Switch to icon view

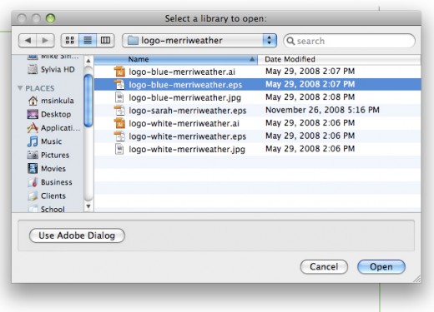(70, 41)
